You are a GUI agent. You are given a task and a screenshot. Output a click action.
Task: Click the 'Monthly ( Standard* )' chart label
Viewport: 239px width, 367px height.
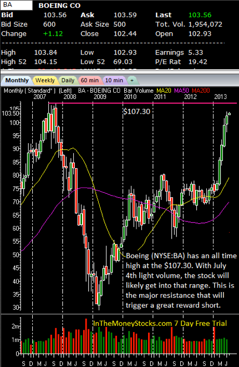click(29, 91)
